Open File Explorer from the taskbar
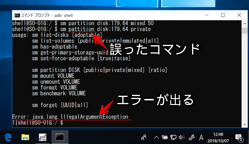 (x=25, y=137)
